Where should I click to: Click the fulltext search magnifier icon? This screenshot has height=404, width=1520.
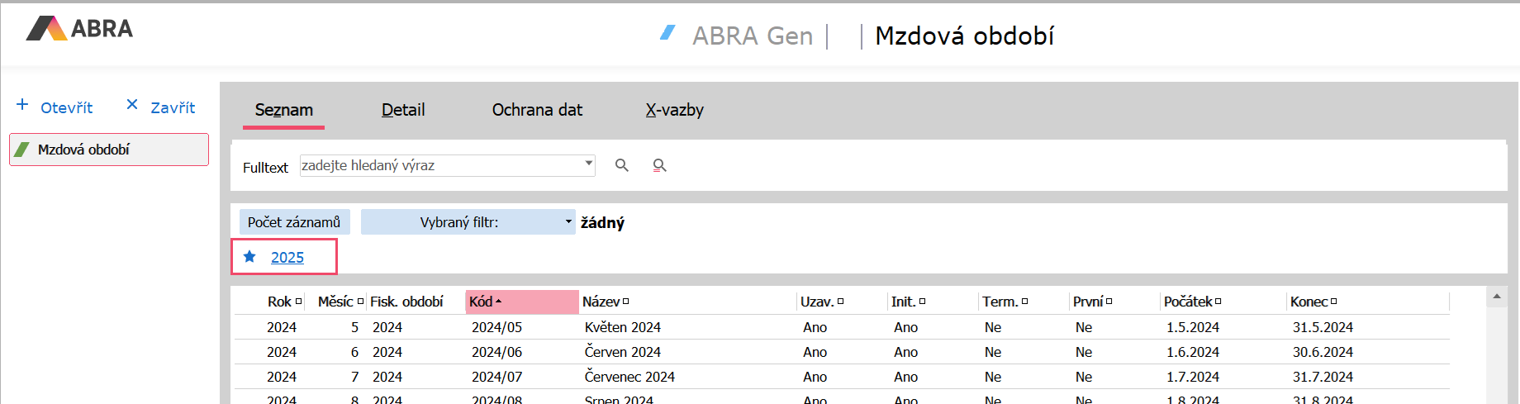coord(622,165)
